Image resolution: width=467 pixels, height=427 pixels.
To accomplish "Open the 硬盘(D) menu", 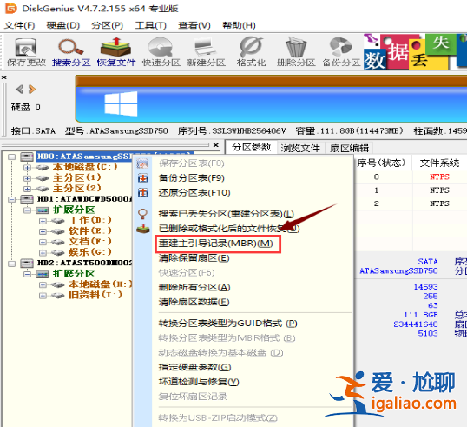I will click(x=63, y=25).
